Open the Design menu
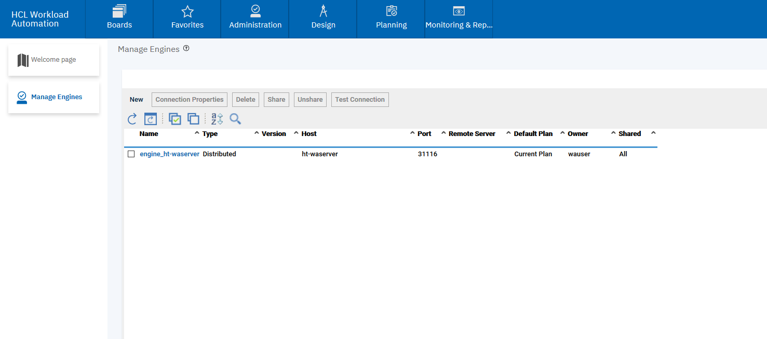The image size is (767, 339). (323, 19)
